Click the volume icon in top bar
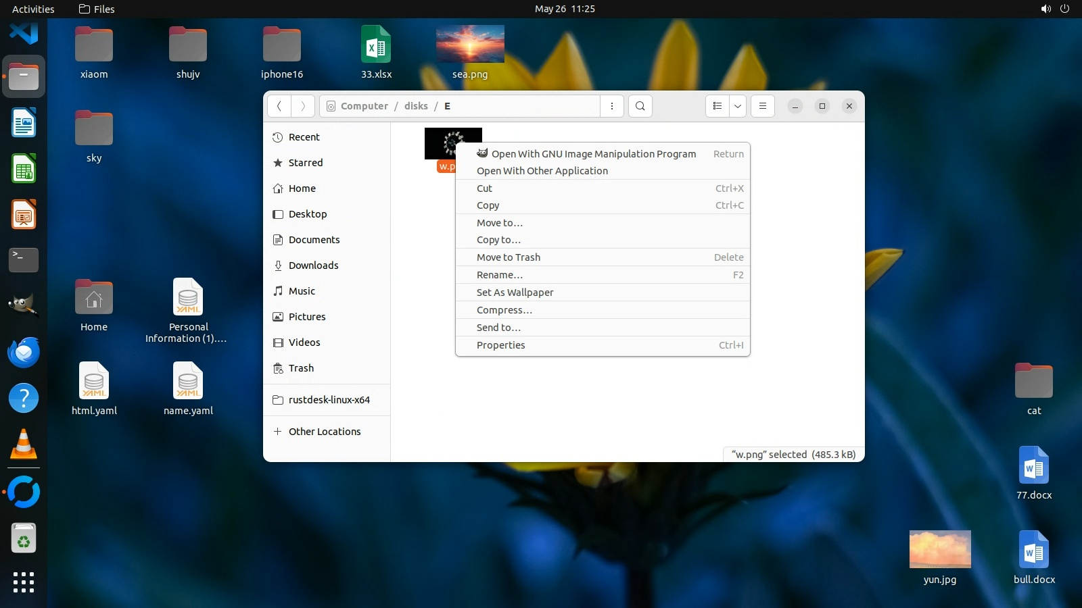Image resolution: width=1082 pixels, height=608 pixels. tap(1045, 9)
